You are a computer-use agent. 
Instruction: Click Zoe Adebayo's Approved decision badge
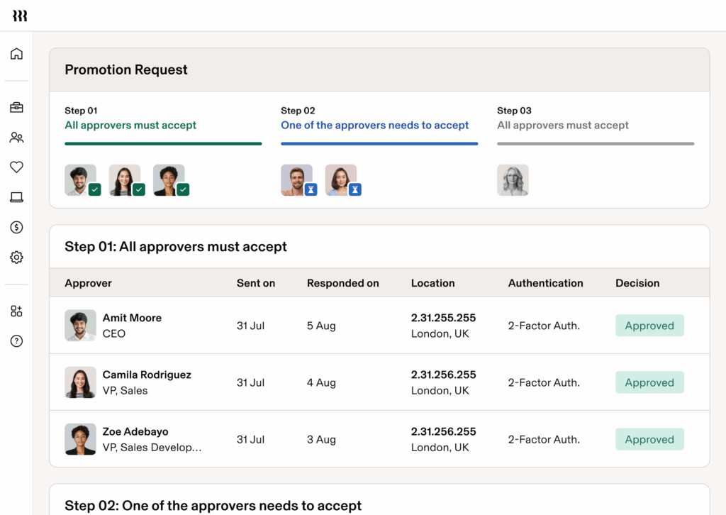pyautogui.click(x=649, y=439)
